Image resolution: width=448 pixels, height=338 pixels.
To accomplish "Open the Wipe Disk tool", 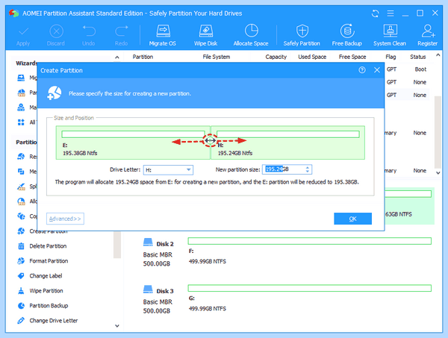I will pyautogui.click(x=206, y=35).
